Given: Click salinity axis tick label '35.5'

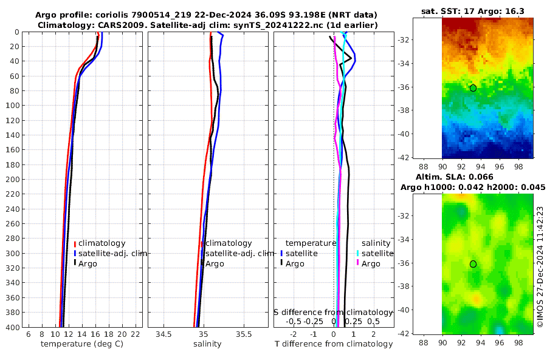Looking at the screenshot, I should [x=244, y=334].
